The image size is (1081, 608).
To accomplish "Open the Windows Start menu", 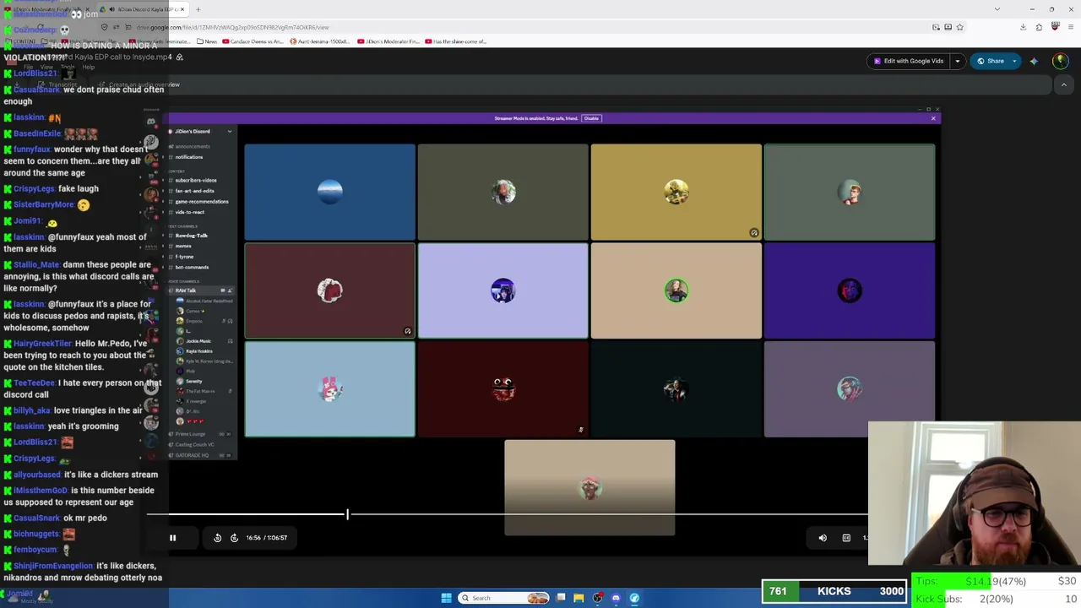I will tap(446, 598).
